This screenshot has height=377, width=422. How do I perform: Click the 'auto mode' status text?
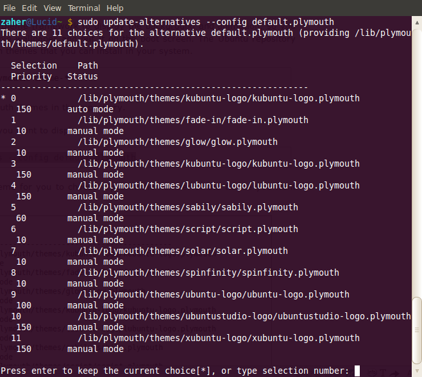[90, 109]
